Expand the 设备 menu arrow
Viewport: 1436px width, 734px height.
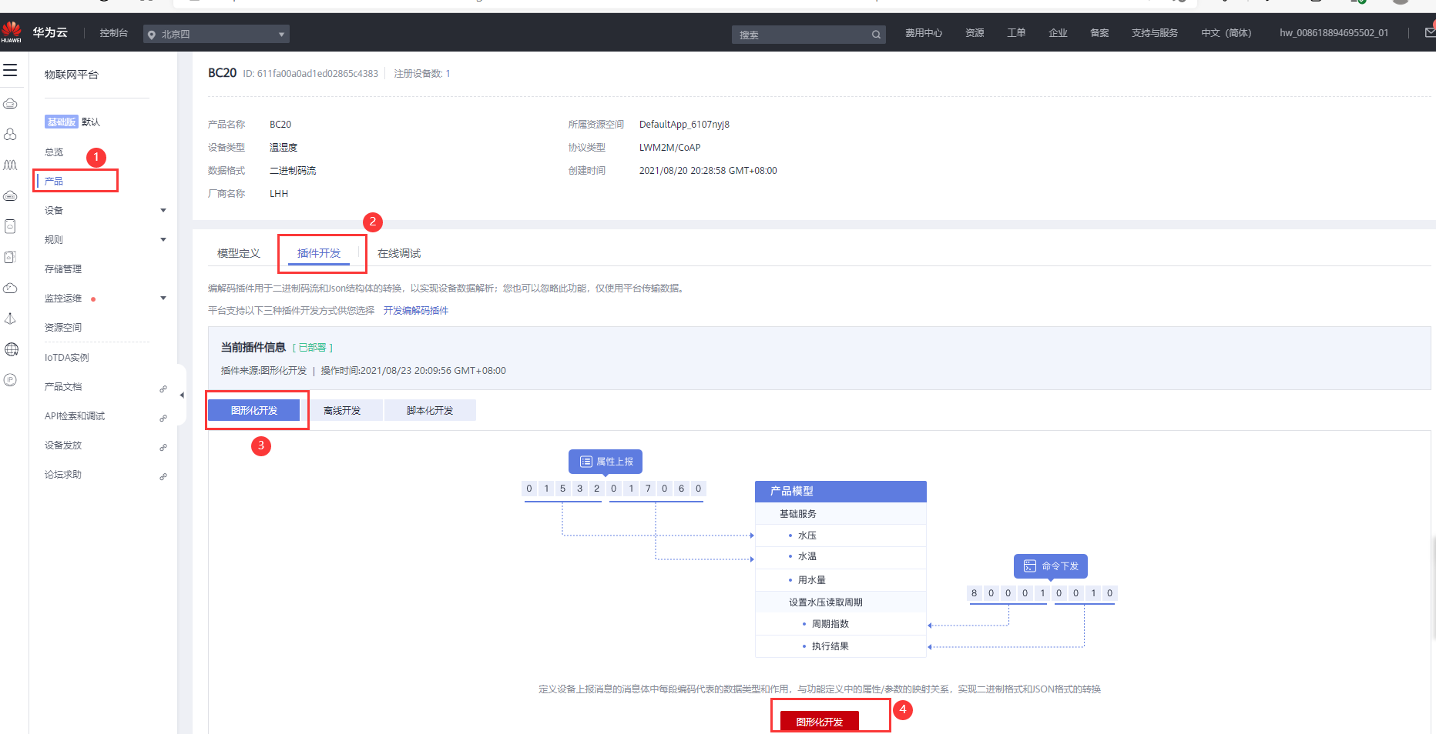pos(163,211)
